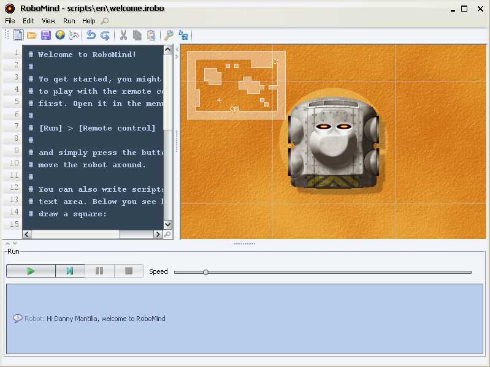
Task: Set the Speed slider track to maximum
Action: pyautogui.click(x=470, y=273)
